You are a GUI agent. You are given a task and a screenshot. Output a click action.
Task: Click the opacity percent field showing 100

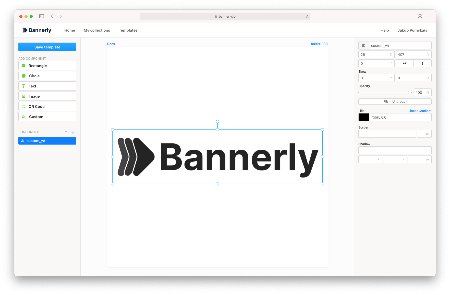pos(422,93)
